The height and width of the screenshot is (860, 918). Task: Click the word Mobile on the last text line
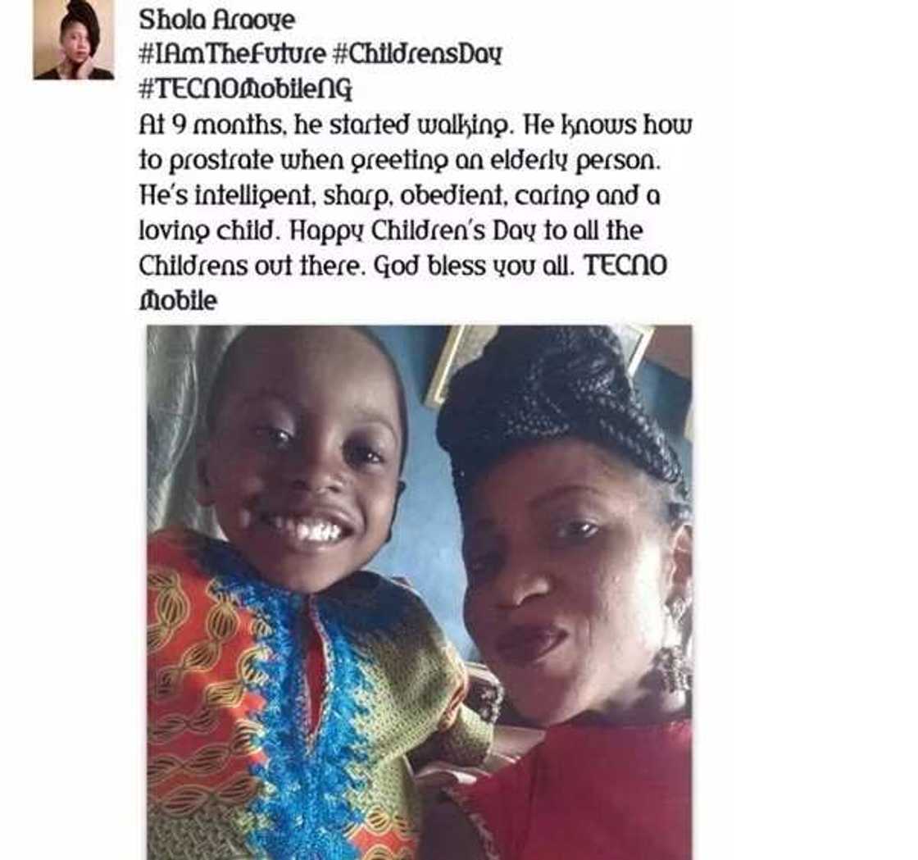(178, 301)
